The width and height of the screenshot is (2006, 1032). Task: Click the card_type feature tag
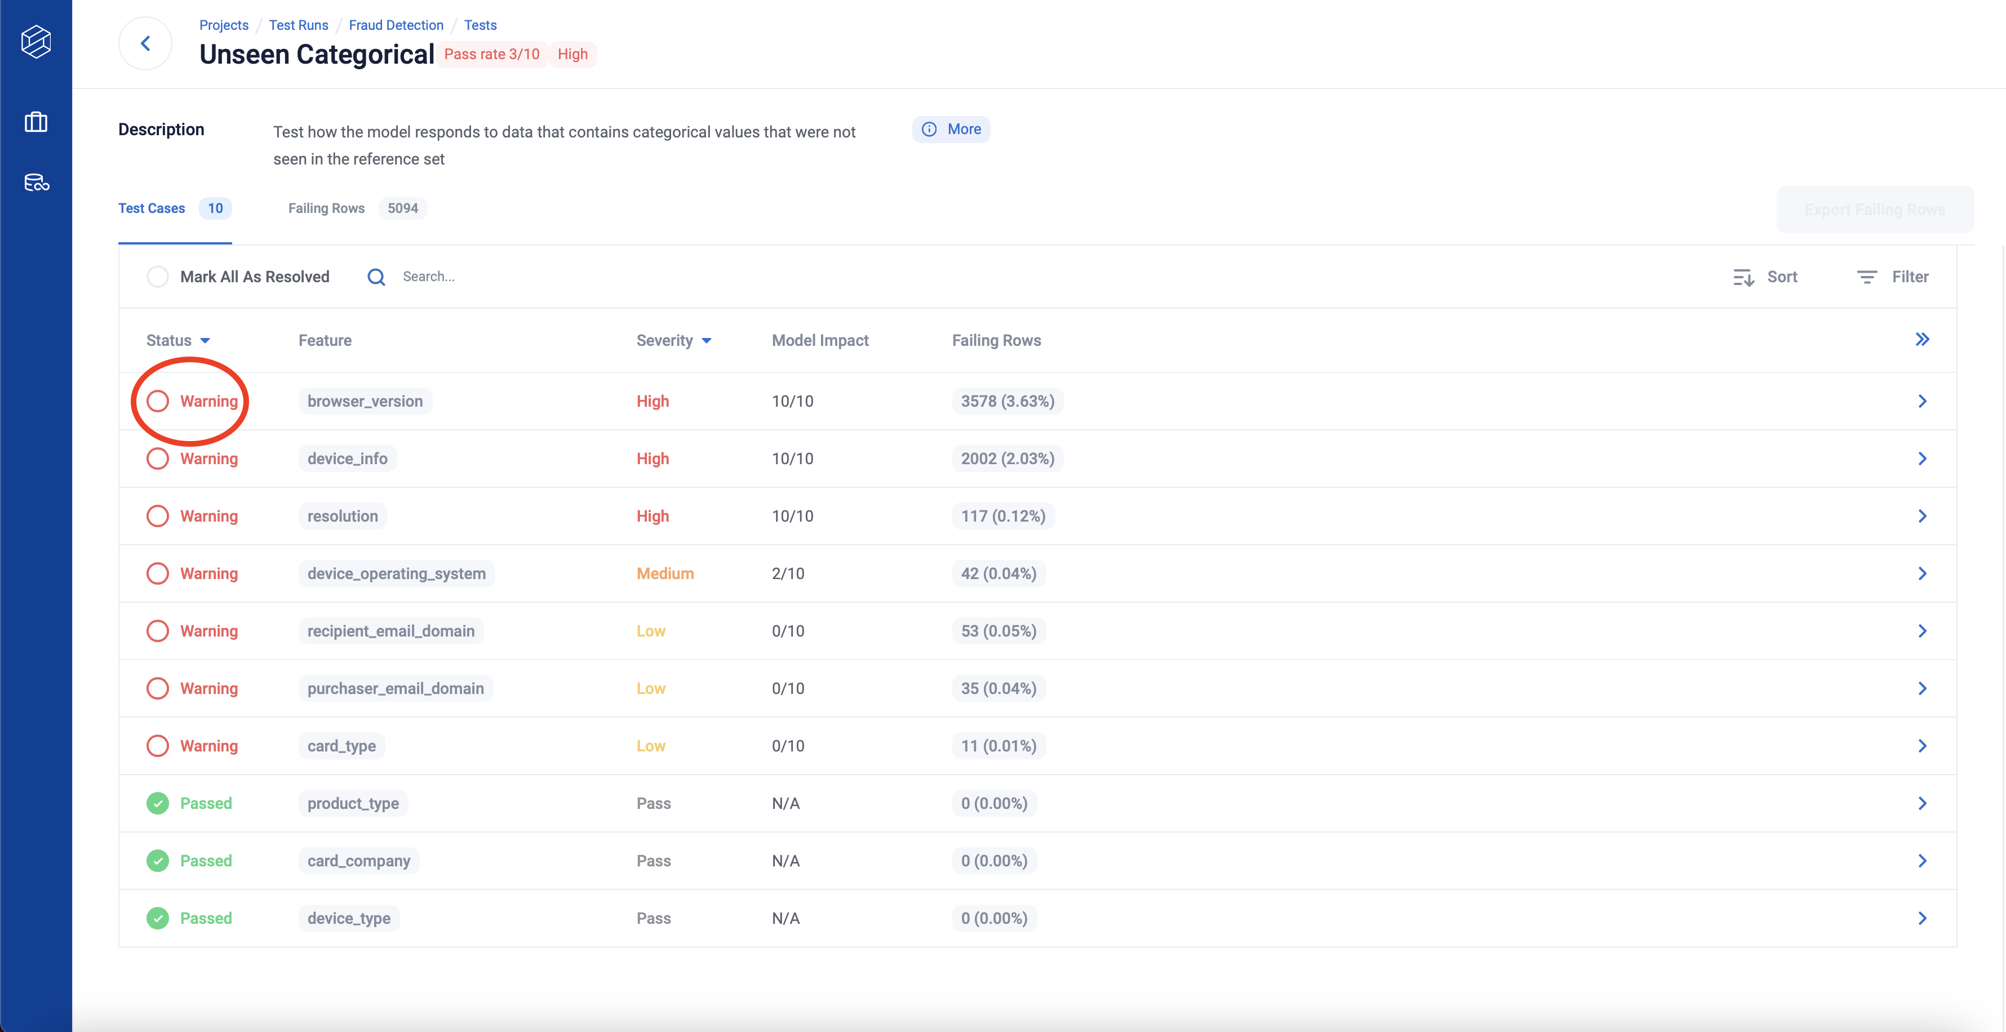(x=341, y=746)
